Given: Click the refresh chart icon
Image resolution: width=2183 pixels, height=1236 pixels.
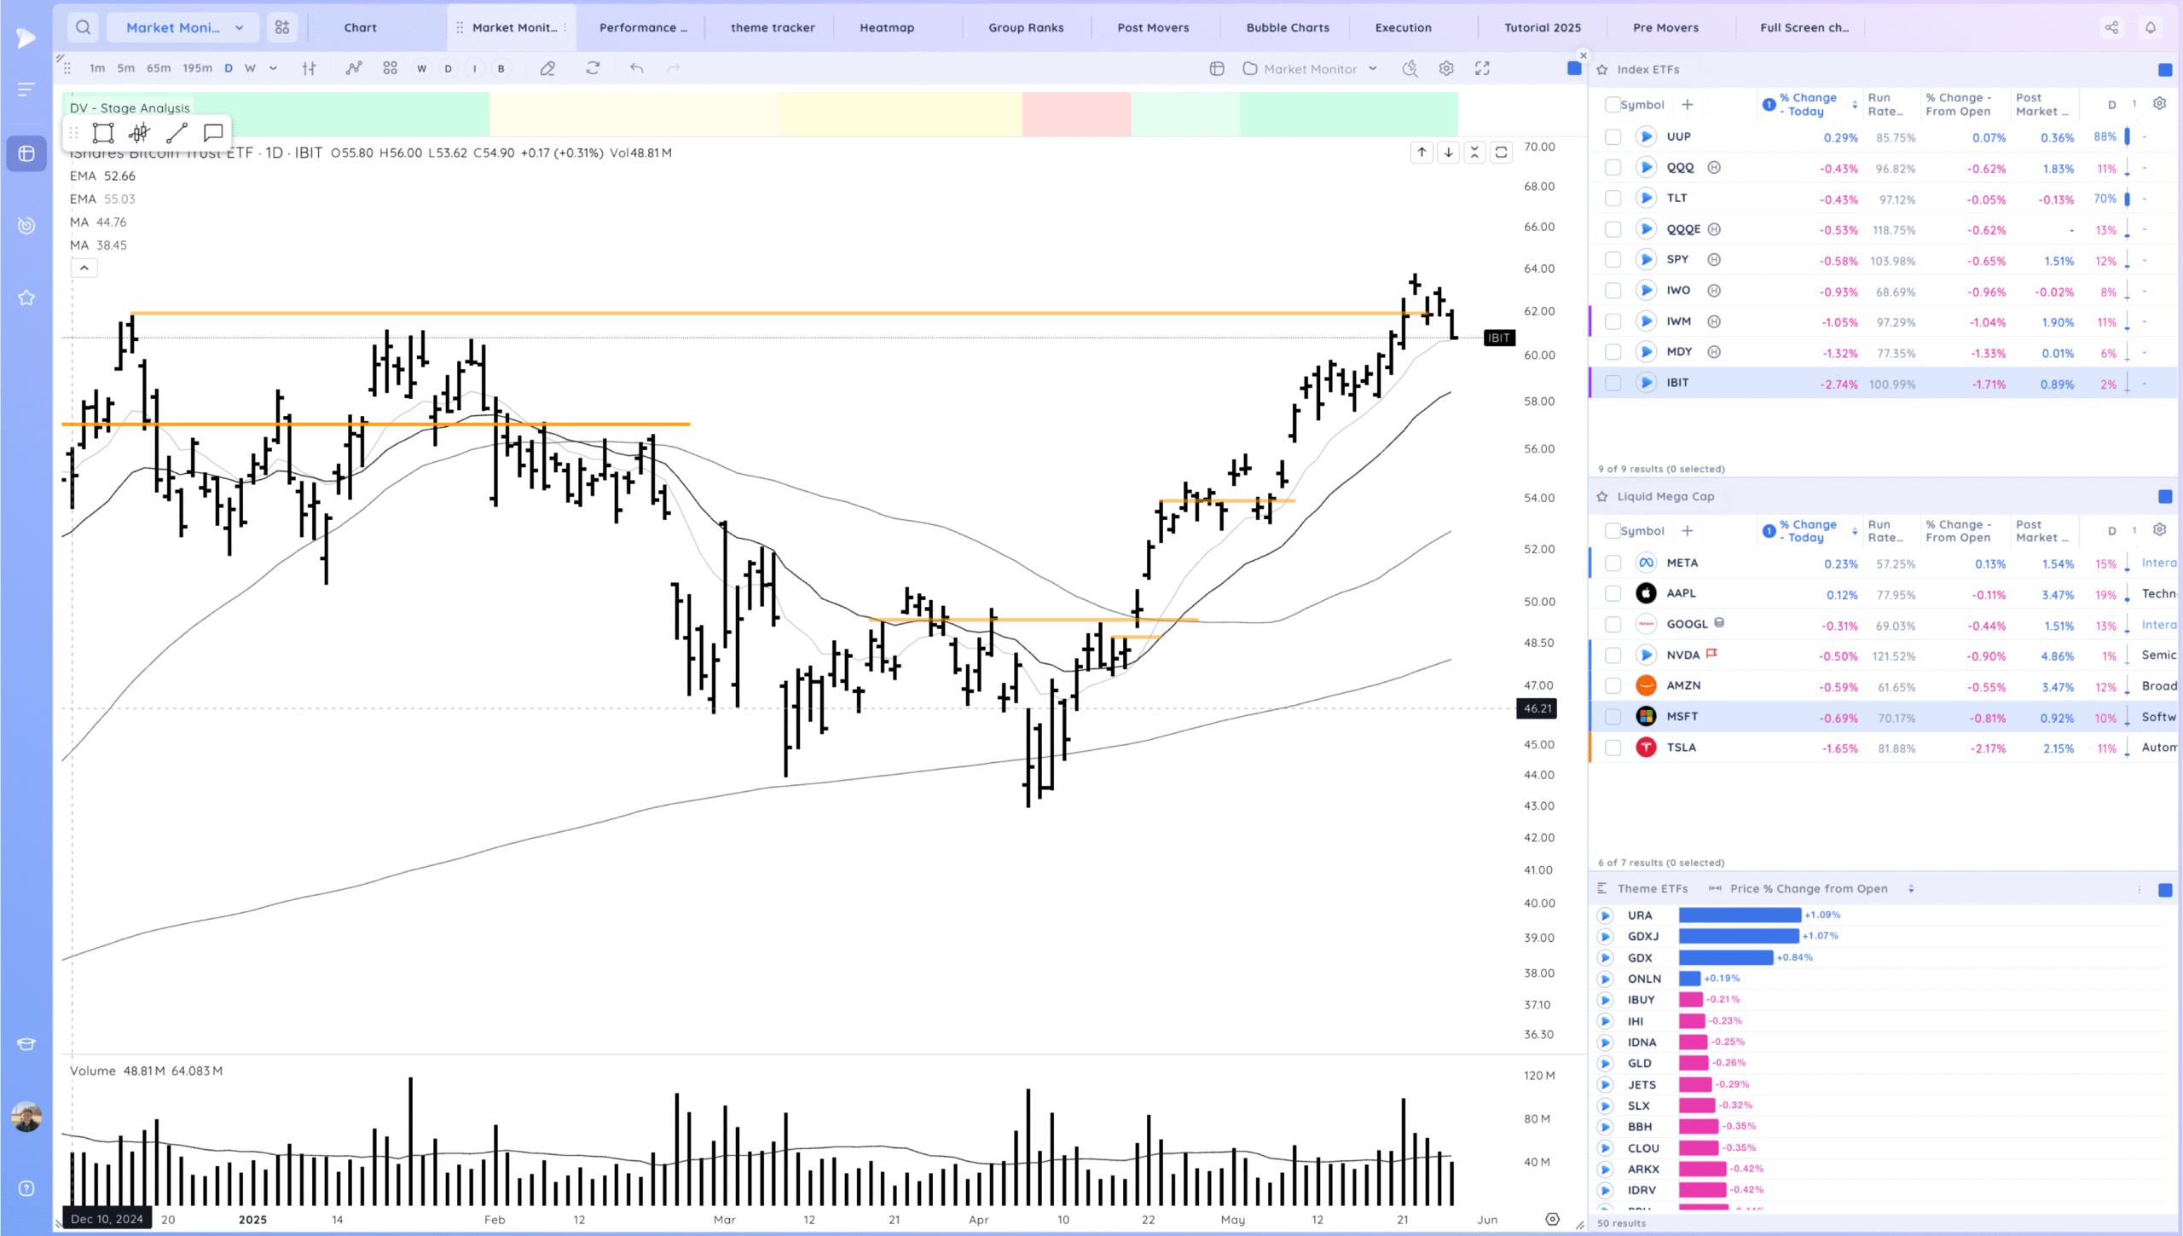Looking at the screenshot, I should (593, 68).
